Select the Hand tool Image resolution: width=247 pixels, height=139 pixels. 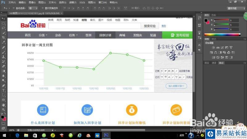coord(3,105)
